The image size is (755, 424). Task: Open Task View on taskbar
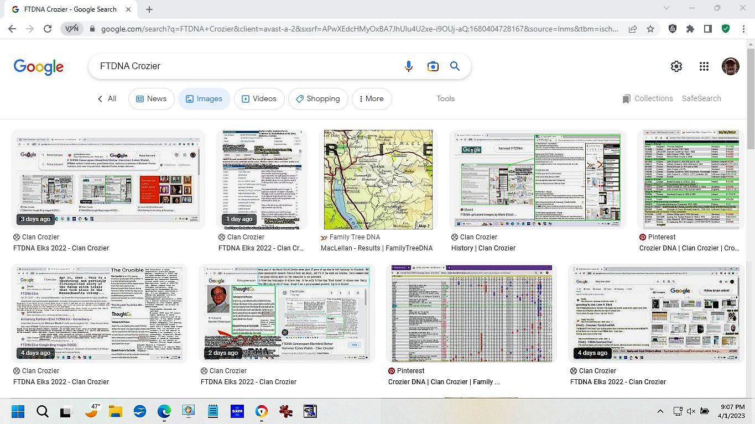(x=66, y=411)
